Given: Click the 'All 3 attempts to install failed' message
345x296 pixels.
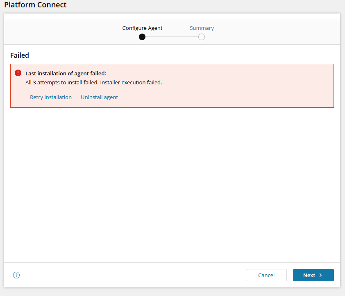Looking at the screenshot, I should (94, 82).
